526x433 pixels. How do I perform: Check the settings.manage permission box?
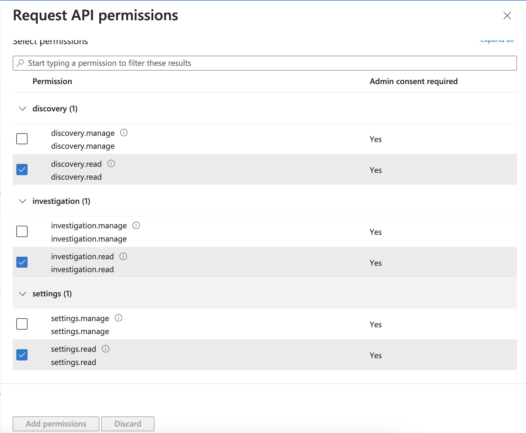pos(22,324)
